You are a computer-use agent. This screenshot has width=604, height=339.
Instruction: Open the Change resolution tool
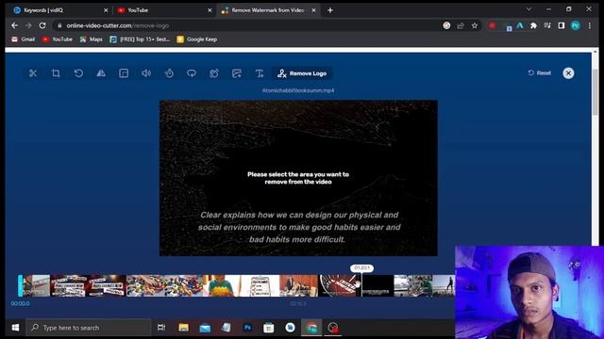click(x=124, y=73)
